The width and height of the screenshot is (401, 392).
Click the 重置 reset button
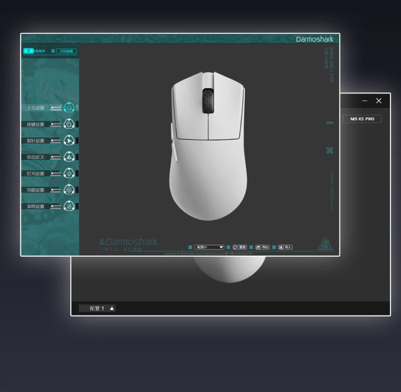(x=240, y=247)
